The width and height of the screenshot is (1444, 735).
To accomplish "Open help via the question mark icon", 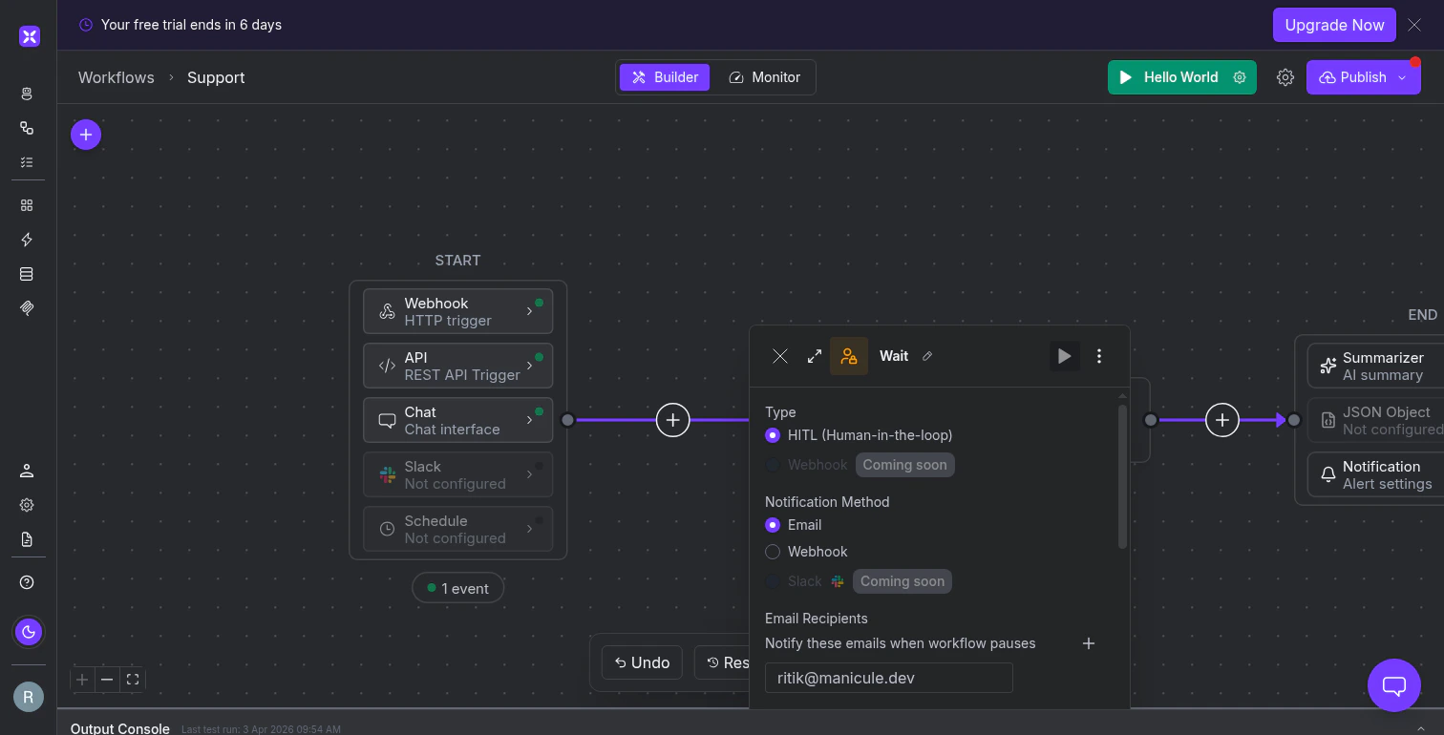I will click(27, 581).
